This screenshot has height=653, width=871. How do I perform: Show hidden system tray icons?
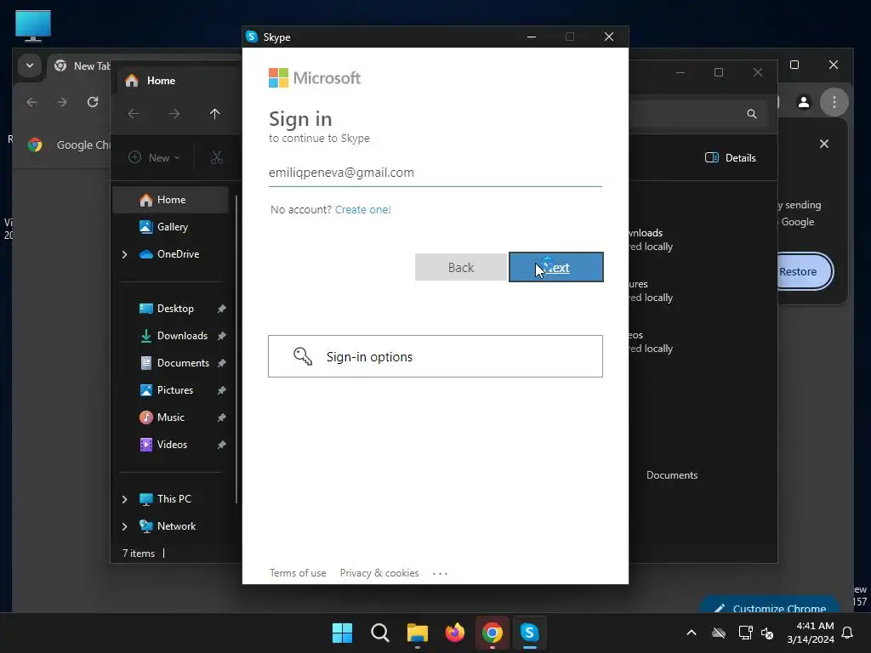692,633
